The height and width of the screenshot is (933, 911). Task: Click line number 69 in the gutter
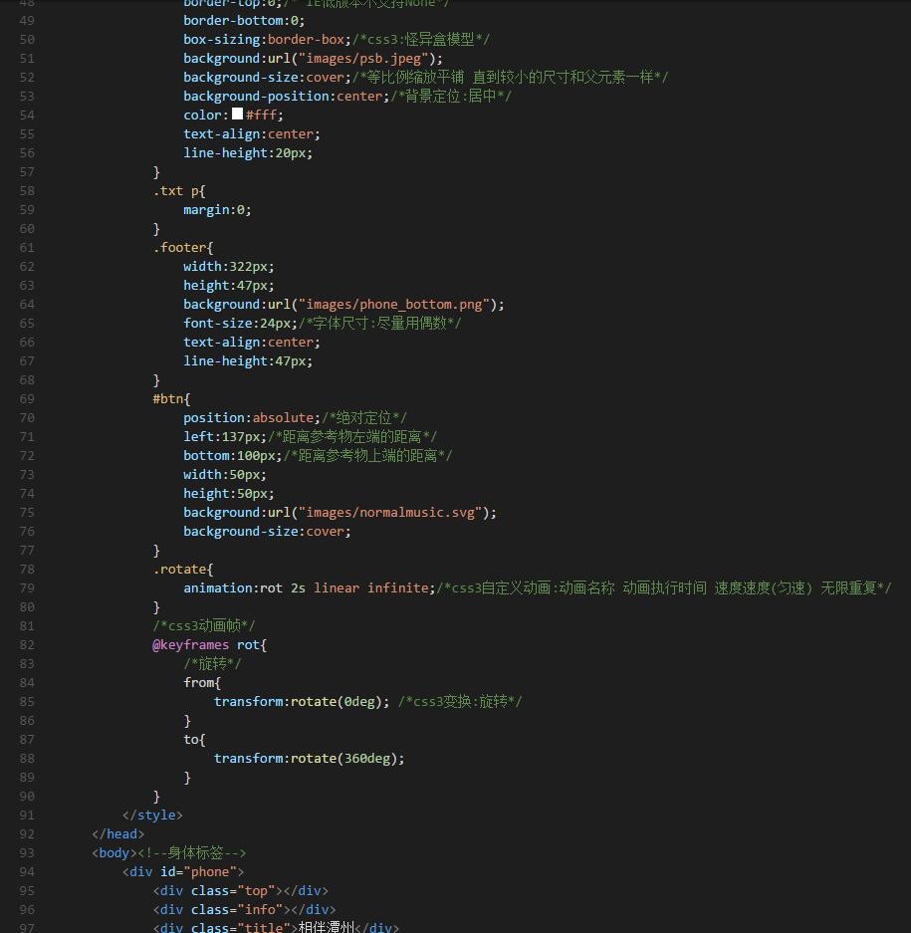point(27,398)
